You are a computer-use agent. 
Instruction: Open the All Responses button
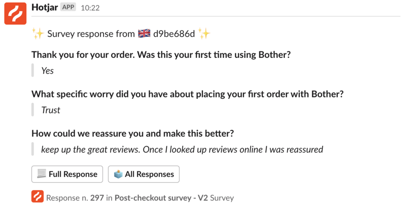point(144,174)
